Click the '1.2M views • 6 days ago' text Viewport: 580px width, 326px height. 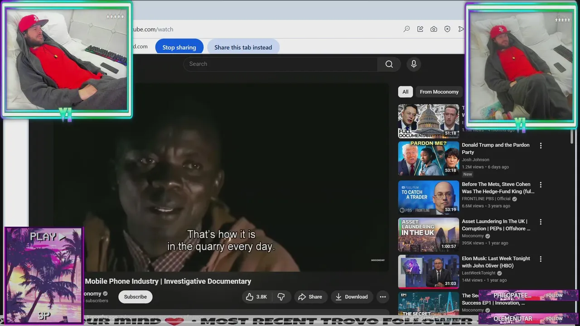click(485, 167)
